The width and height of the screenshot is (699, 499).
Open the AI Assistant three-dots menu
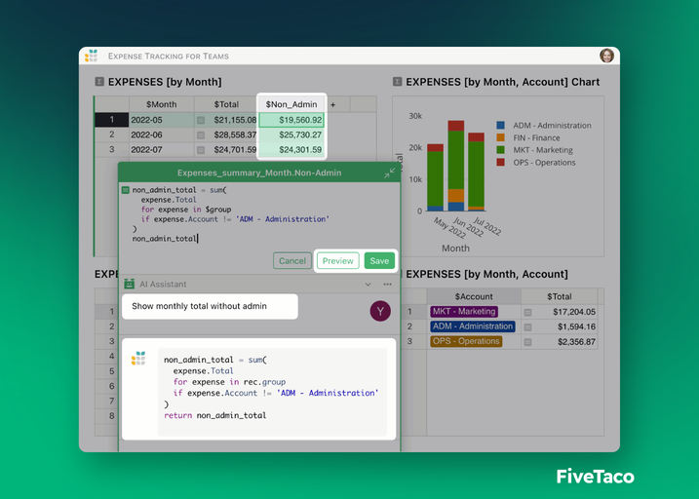click(x=387, y=284)
